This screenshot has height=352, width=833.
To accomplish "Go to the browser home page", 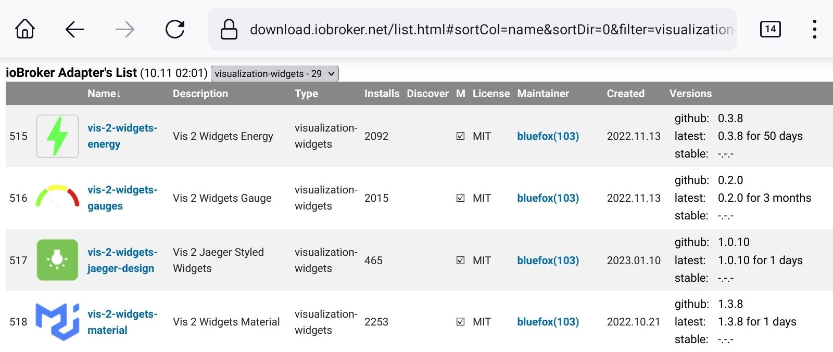I will 25,29.
